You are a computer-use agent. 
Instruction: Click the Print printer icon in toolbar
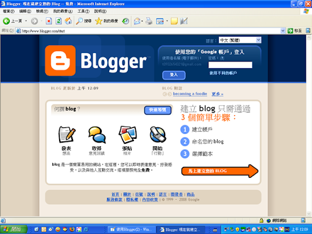point(149,21)
